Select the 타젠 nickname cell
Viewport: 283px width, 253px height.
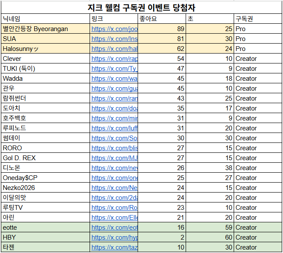pos(45,247)
